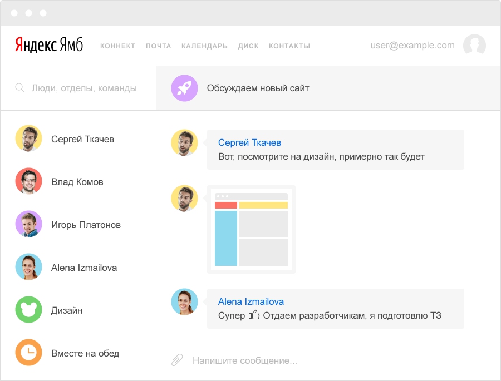
Task: Select the green Дизайн group icon
Action: 28,310
